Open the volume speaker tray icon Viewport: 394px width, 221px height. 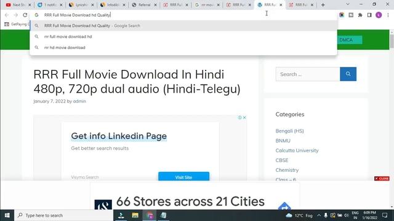347,215
